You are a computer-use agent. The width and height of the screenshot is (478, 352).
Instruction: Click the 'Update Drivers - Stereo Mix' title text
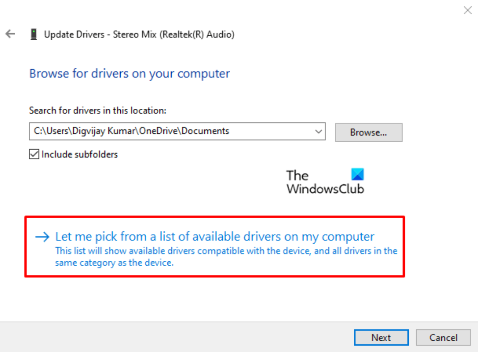pyautogui.click(x=139, y=35)
